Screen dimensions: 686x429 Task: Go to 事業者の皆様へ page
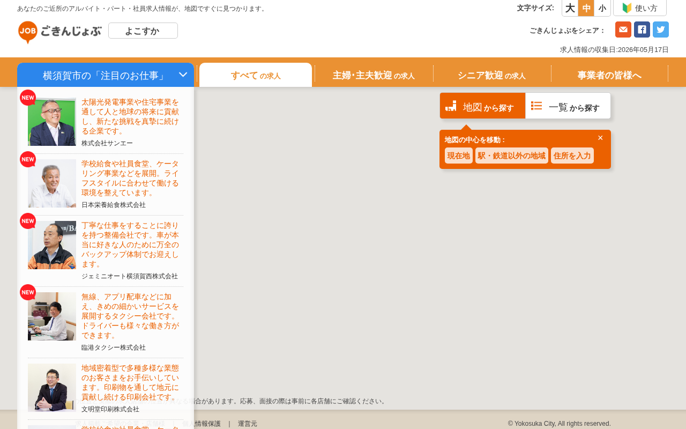pos(609,75)
